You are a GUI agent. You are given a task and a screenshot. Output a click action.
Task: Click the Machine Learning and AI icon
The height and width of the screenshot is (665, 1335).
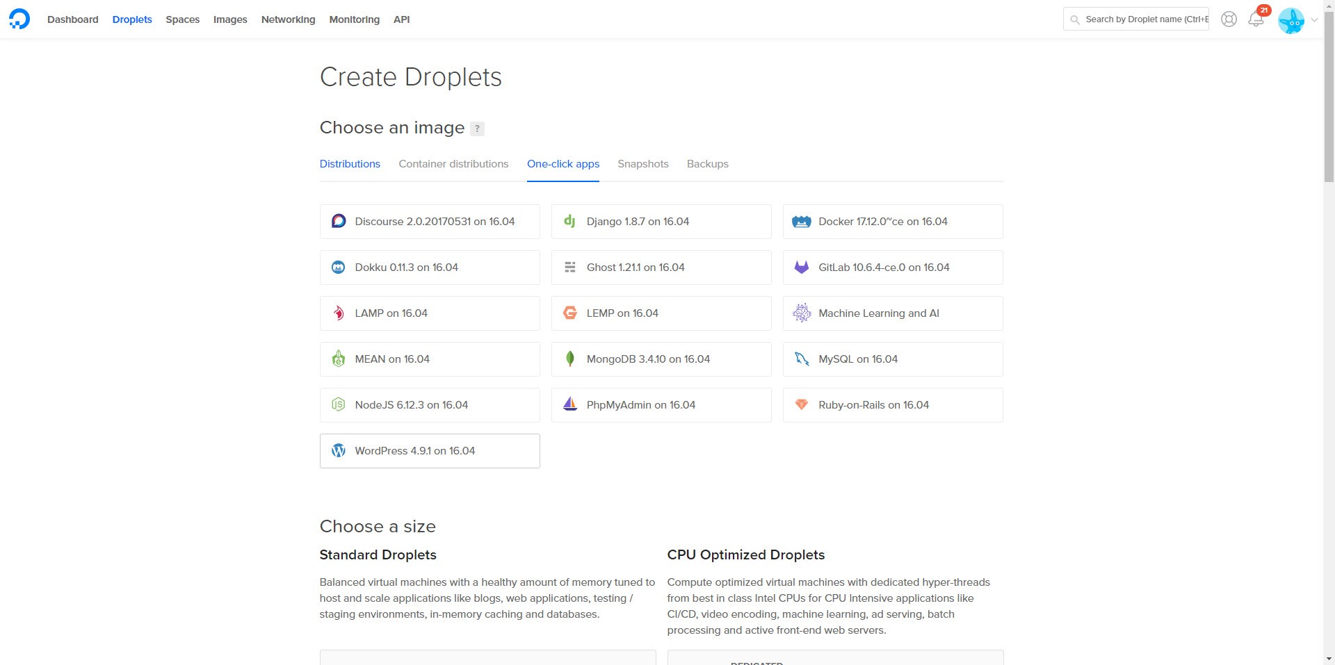point(802,313)
